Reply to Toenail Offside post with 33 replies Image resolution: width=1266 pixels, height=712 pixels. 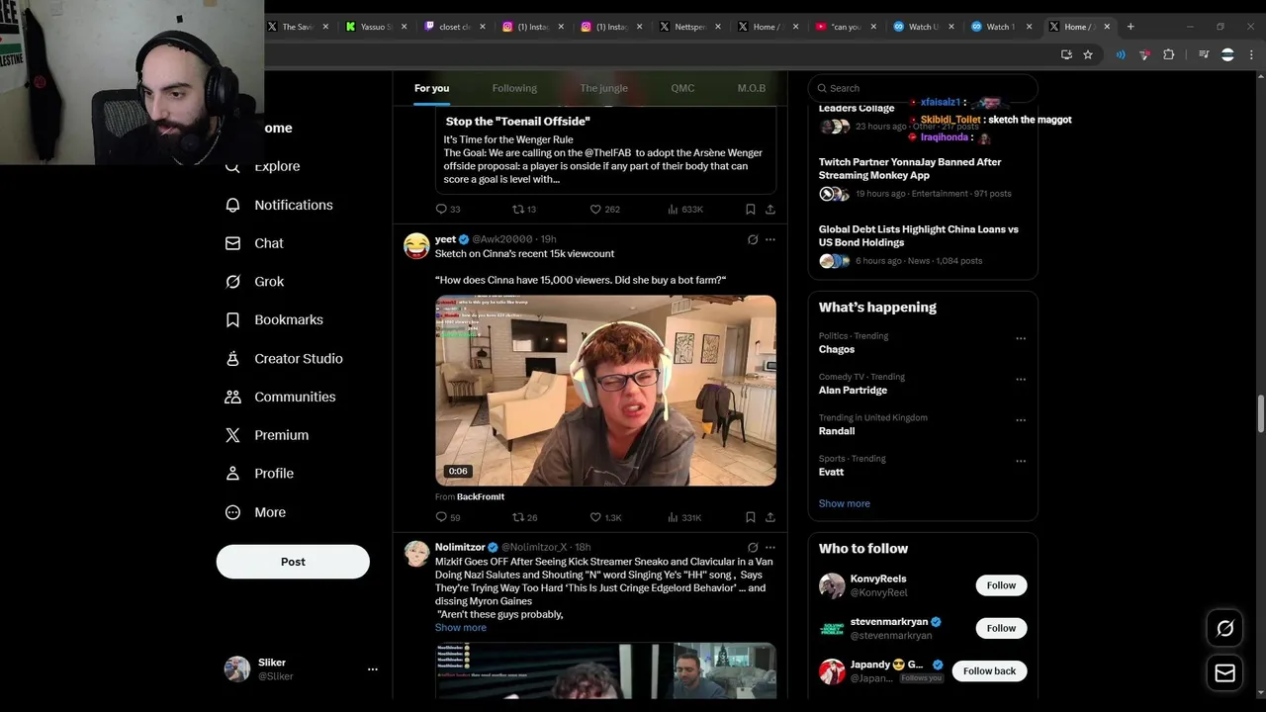(448, 210)
